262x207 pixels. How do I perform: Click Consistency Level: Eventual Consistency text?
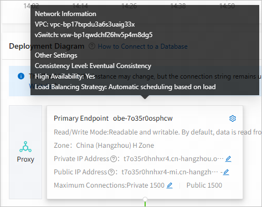tap(93, 66)
